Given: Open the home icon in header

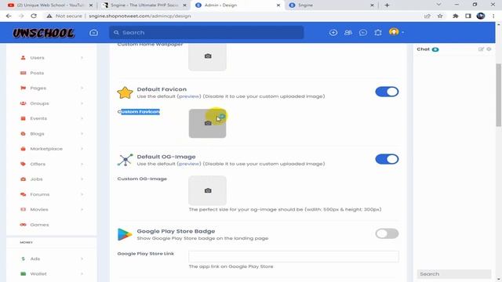Looking at the screenshot, I should tap(94, 33).
